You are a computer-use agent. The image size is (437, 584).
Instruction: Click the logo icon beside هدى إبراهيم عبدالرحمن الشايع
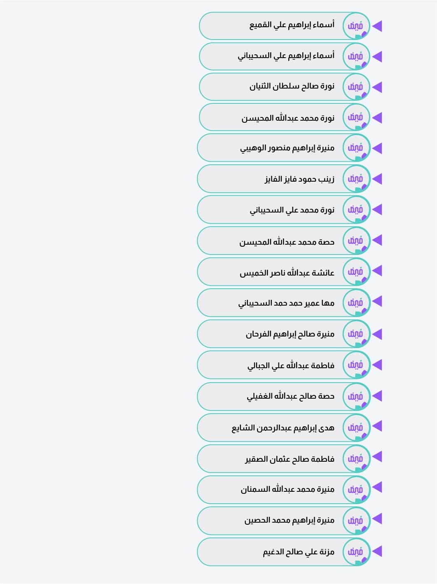356,427
